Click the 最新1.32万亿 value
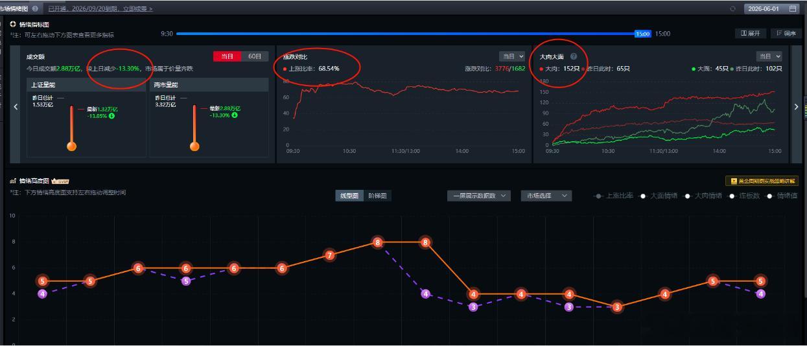Image resolution: width=807 pixels, height=346 pixels. tap(102, 109)
